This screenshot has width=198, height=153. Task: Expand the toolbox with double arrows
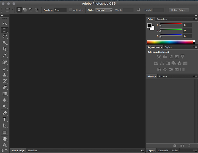2,16
